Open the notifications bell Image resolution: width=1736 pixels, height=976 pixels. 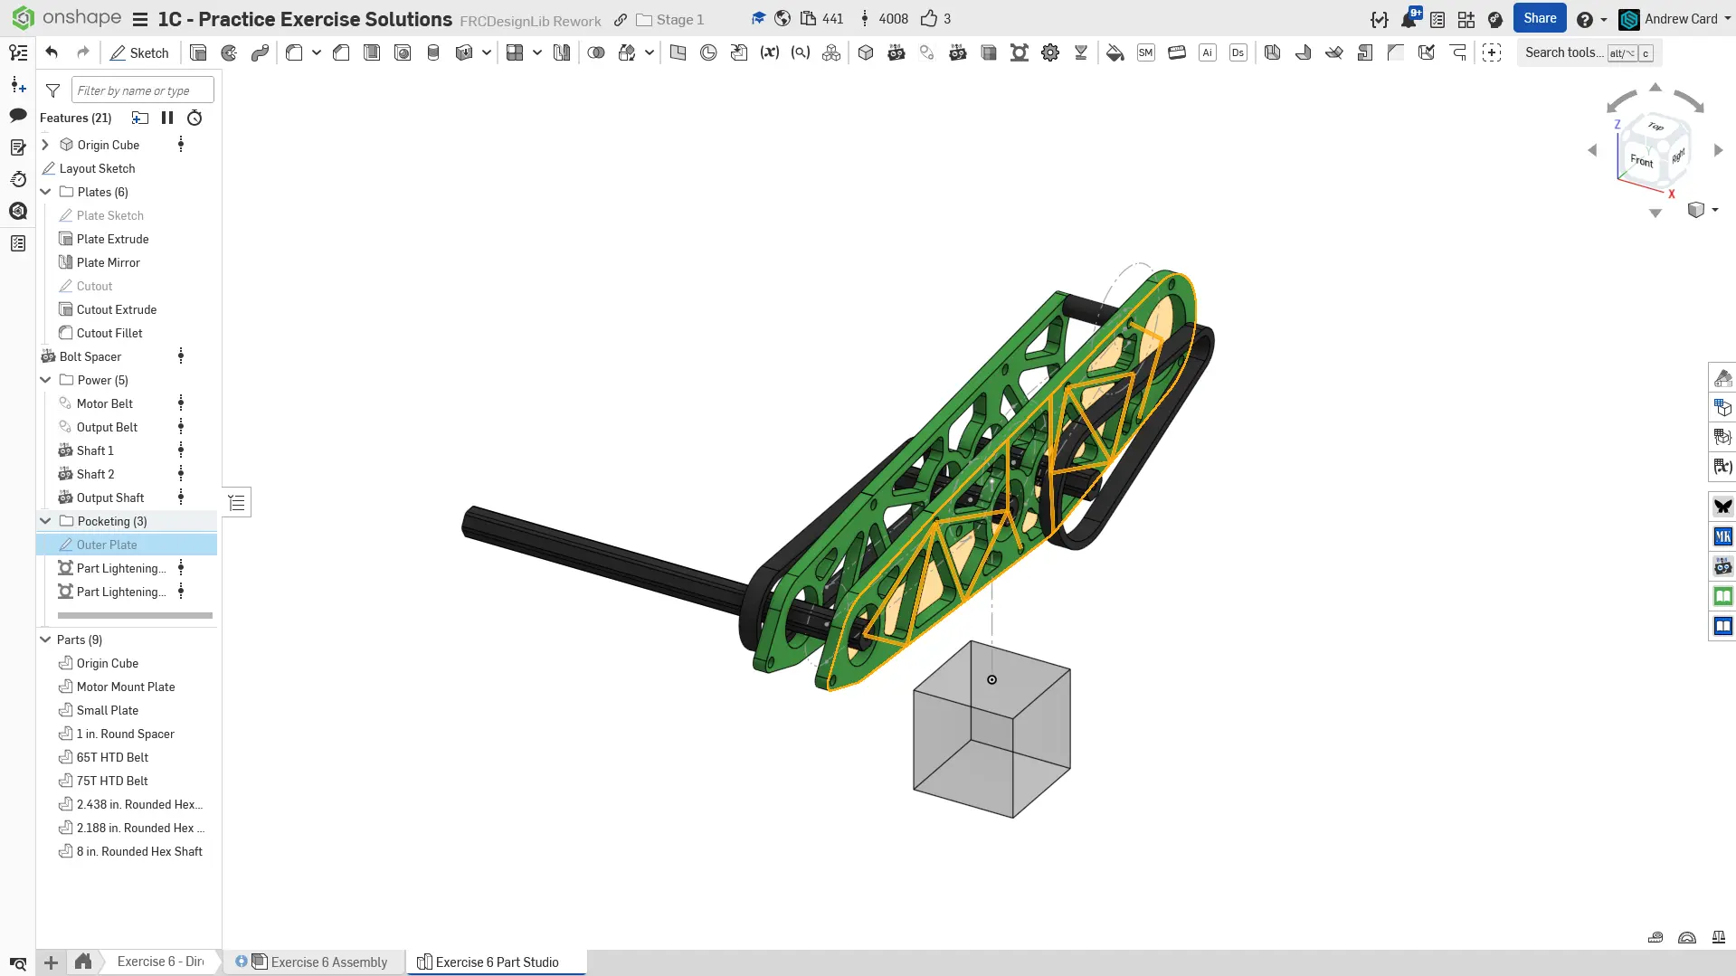coord(1409,19)
